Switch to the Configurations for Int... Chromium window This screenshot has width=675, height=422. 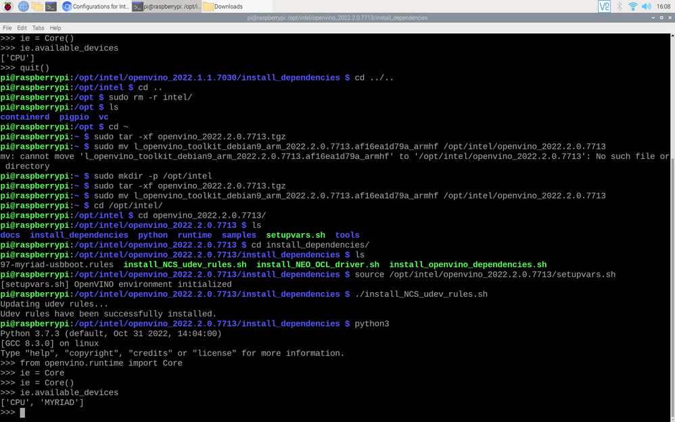[x=95, y=6]
